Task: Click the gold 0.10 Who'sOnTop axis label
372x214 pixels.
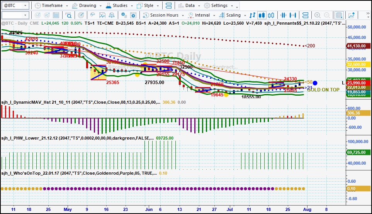Action: (x=358, y=189)
